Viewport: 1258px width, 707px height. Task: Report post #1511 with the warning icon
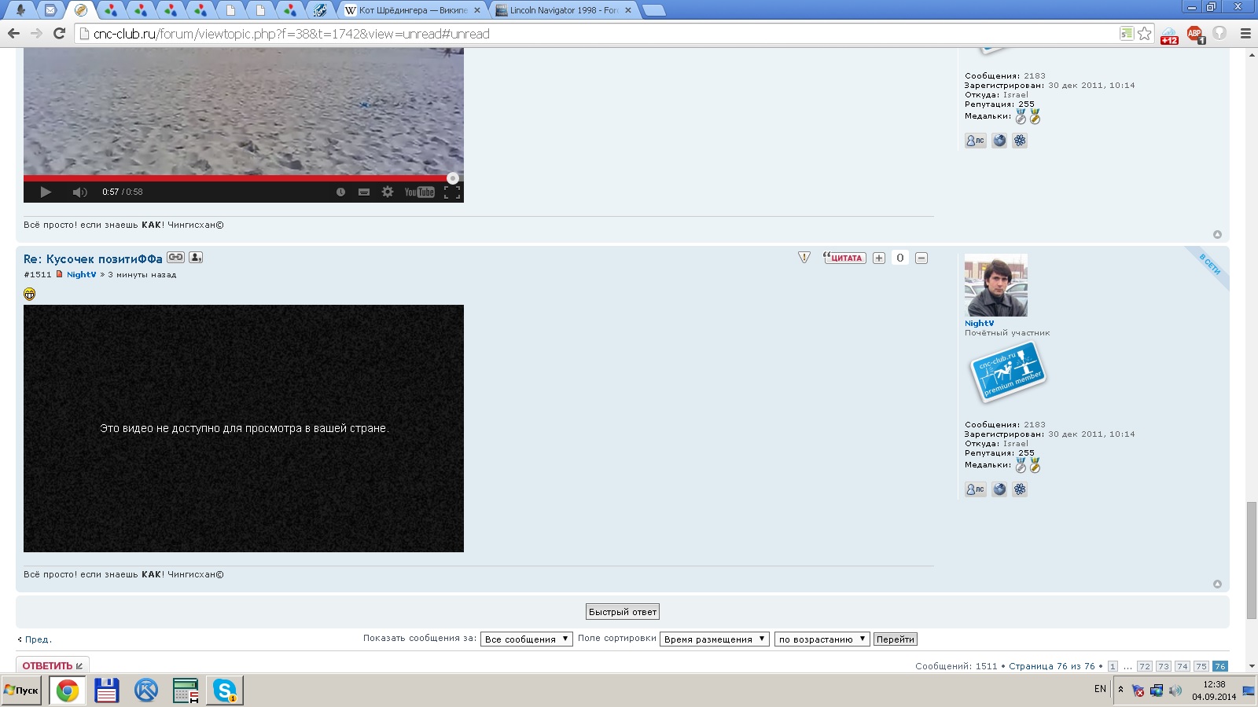click(804, 258)
